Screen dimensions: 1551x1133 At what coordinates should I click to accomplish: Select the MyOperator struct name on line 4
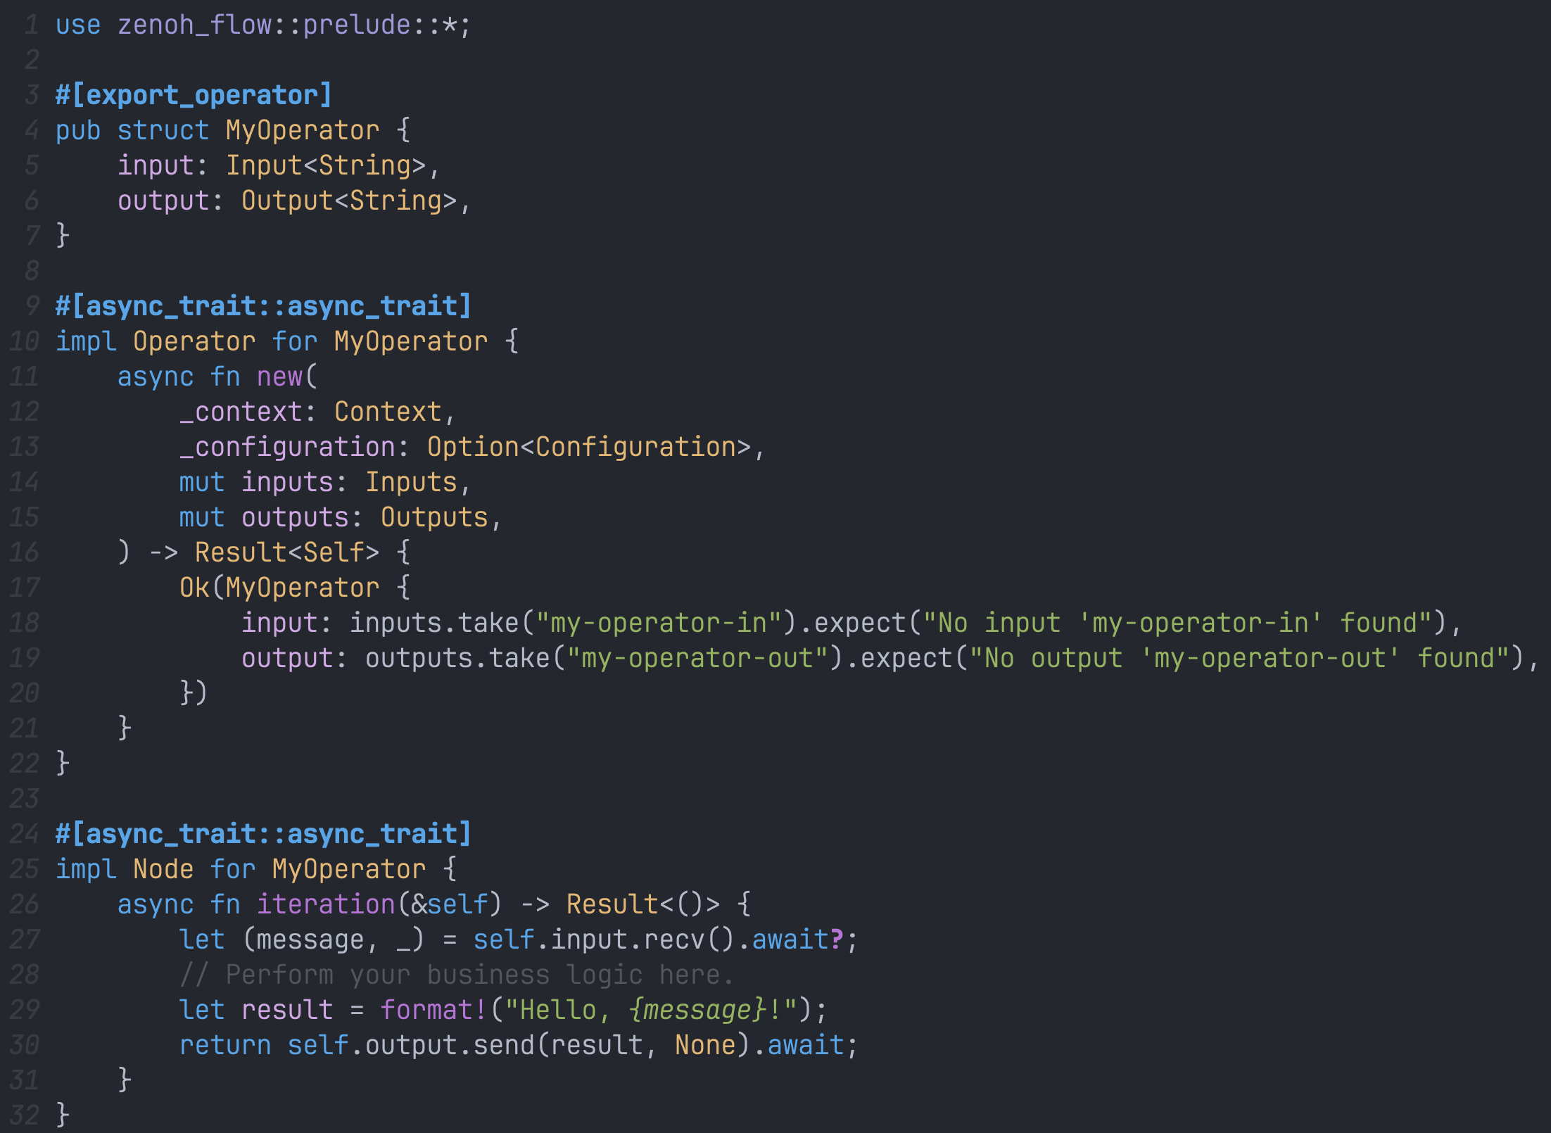click(299, 129)
